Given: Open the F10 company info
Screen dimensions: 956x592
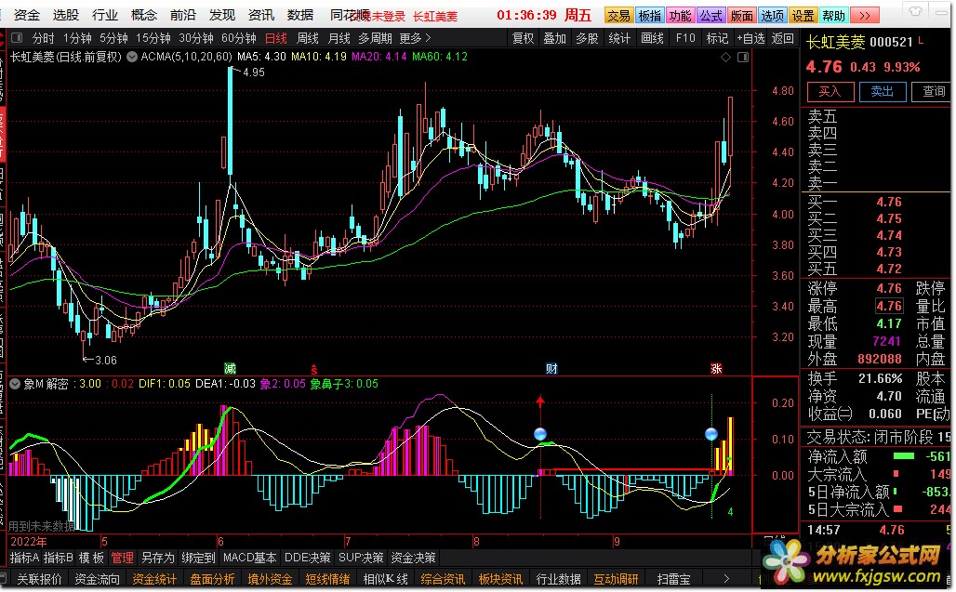Looking at the screenshot, I should pyautogui.click(x=685, y=38).
